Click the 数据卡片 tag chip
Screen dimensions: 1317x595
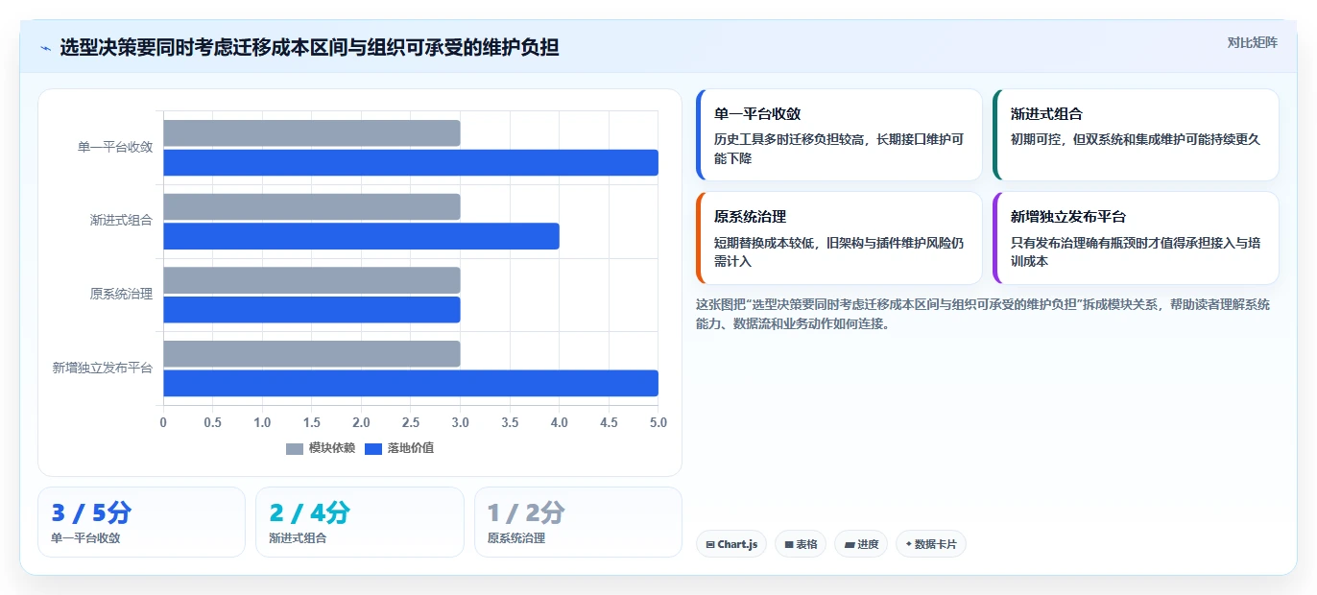(x=931, y=544)
